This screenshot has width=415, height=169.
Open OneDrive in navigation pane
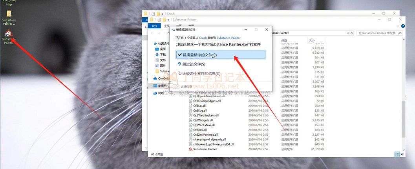click(x=161, y=78)
